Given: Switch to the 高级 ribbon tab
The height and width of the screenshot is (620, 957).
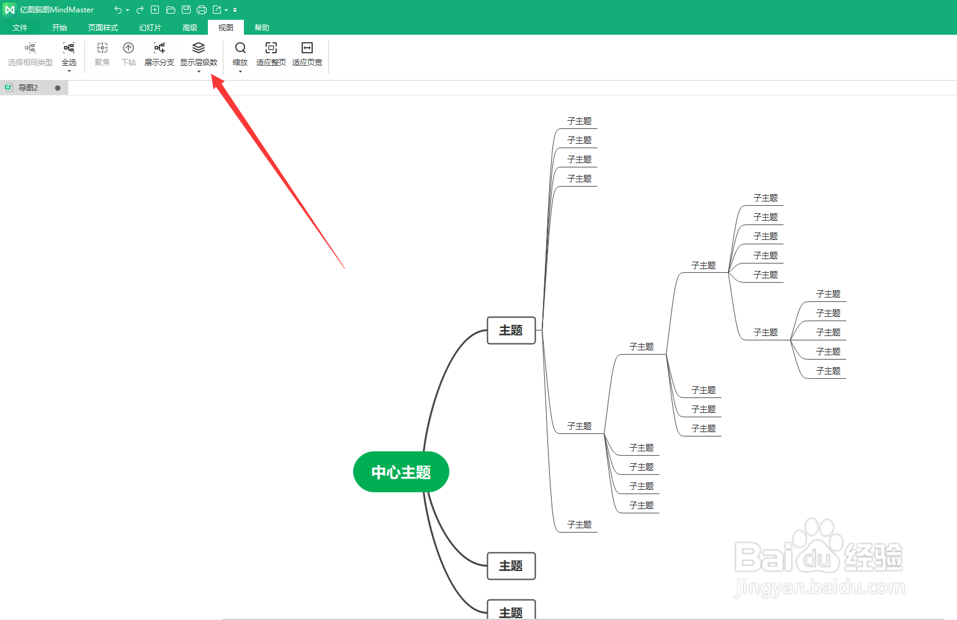Looking at the screenshot, I should point(190,27).
